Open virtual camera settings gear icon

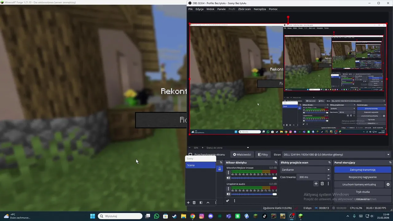point(388,184)
